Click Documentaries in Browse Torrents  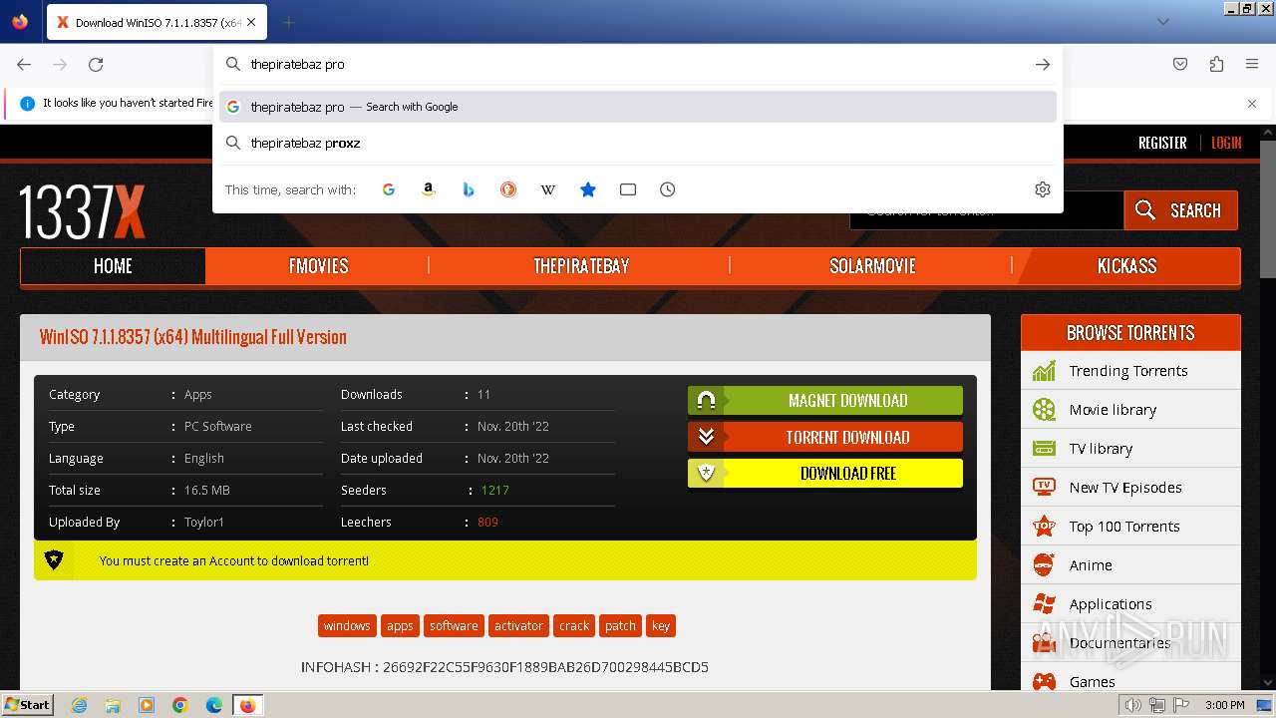tap(1119, 643)
